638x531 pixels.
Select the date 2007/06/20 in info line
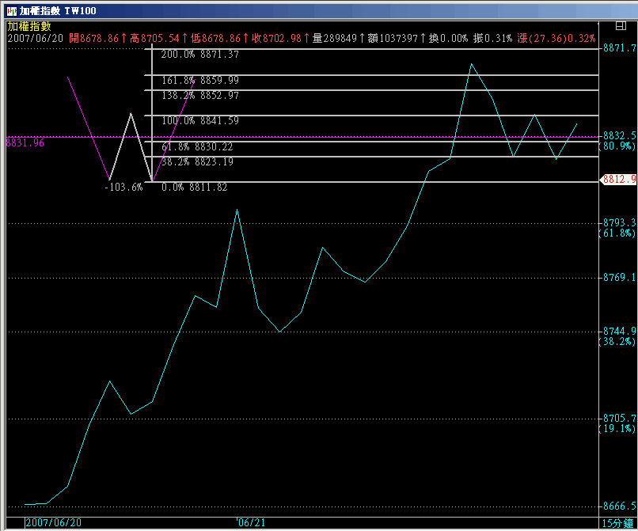(x=36, y=38)
